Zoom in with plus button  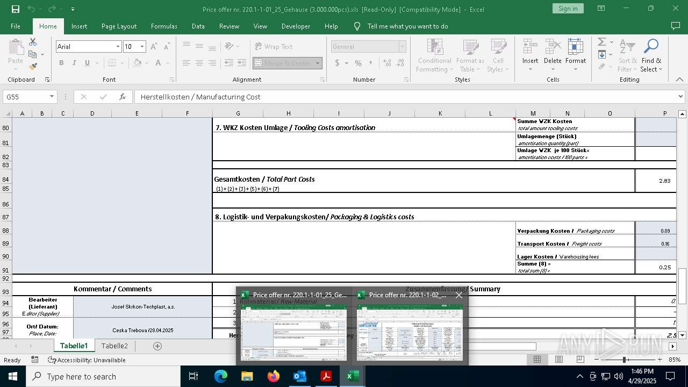point(660,360)
